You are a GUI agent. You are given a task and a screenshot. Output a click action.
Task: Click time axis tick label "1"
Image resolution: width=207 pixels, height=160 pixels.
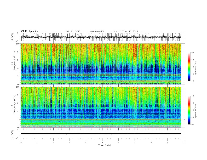click(x=37, y=142)
